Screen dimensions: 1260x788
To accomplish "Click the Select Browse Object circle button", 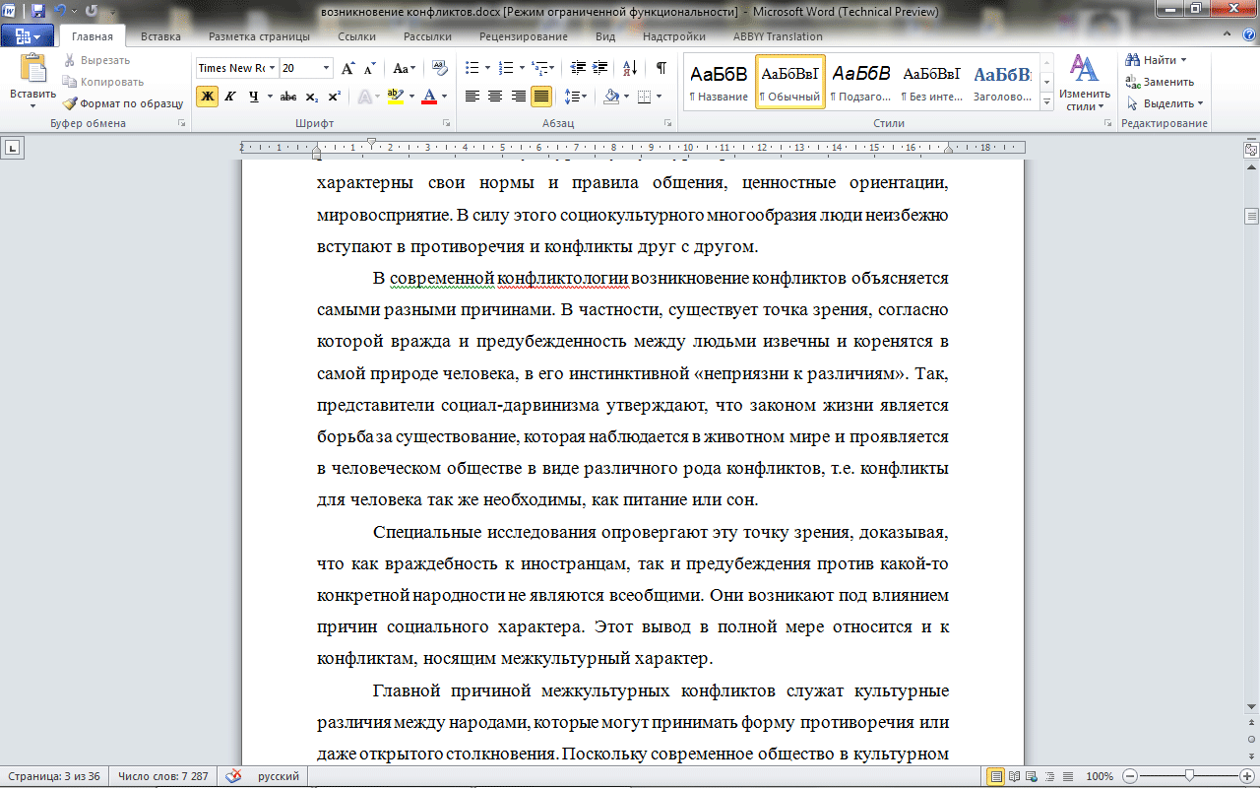I will pos(1251,739).
